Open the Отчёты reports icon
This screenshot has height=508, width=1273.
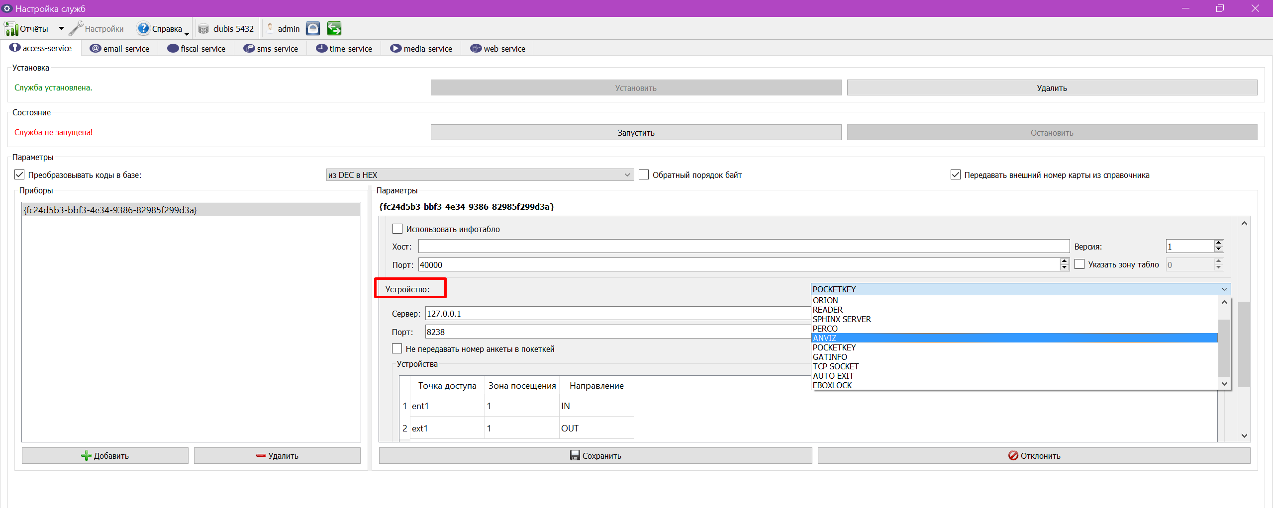click(11, 29)
